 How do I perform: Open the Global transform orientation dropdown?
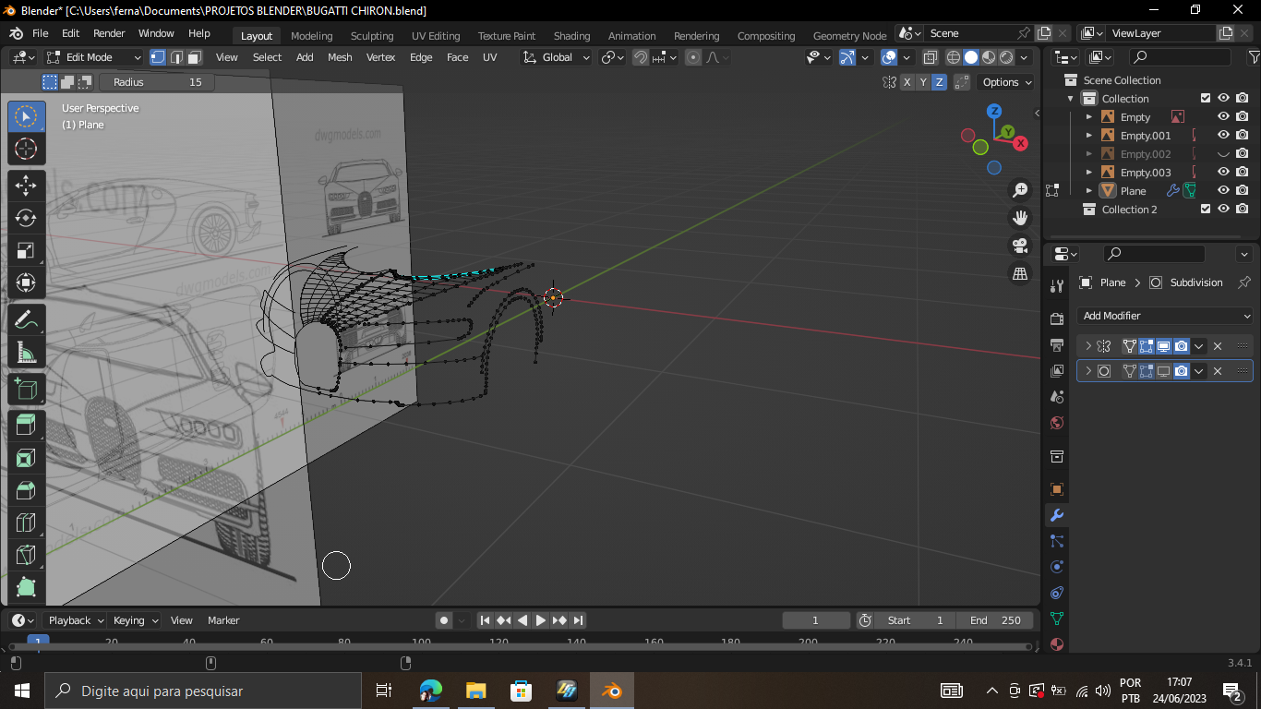click(x=556, y=57)
